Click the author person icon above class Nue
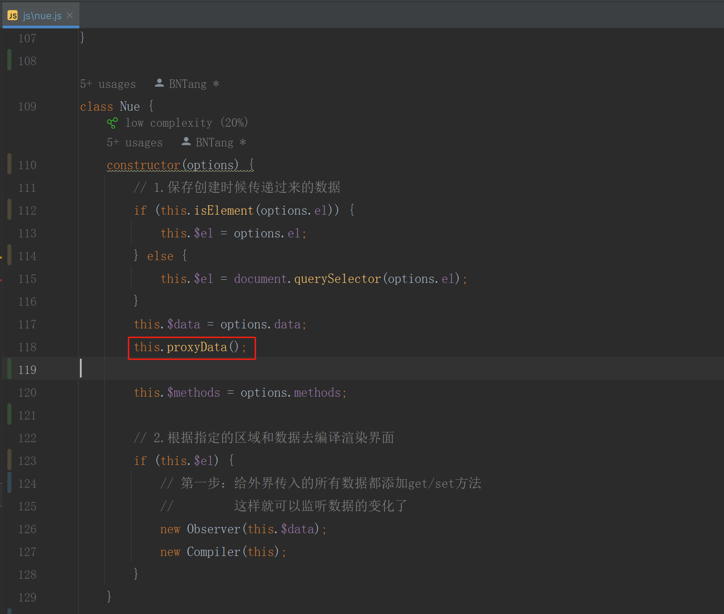 tap(159, 83)
